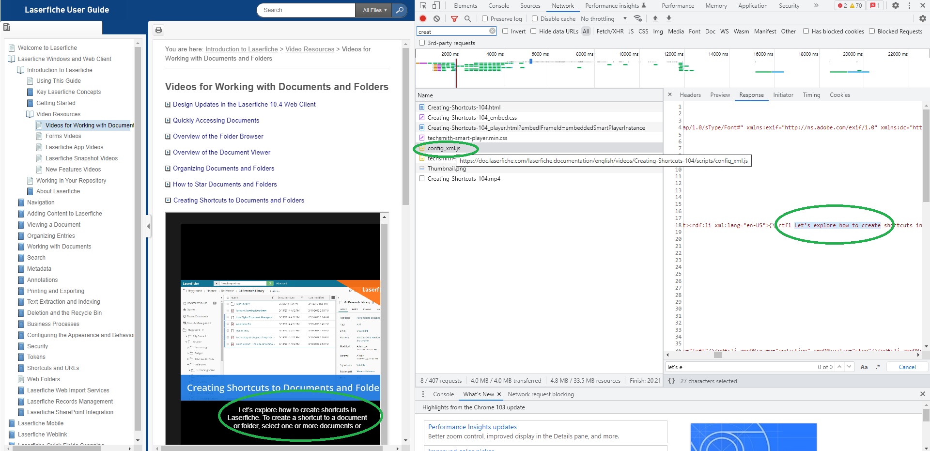Toggle the network filter funnel icon

454,18
